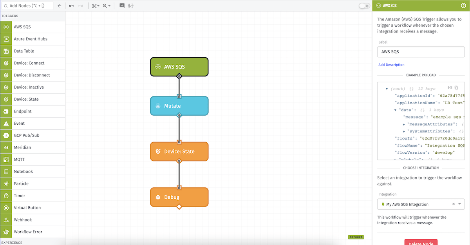Select the Debug node on canvas
The image size is (470, 245).
click(179, 197)
